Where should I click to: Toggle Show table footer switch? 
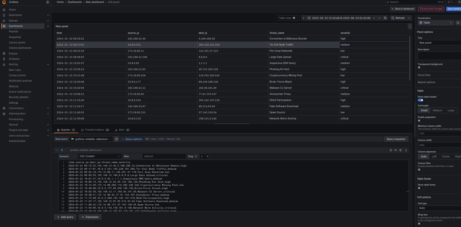coord(420,188)
